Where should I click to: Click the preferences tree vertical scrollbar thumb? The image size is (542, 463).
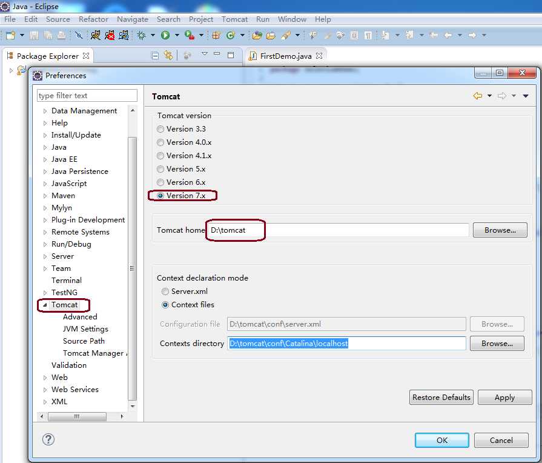coord(132,268)
